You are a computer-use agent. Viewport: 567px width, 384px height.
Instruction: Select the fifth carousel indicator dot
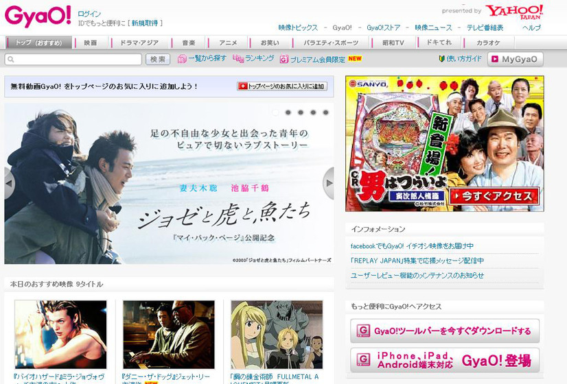tap(326, 112)
